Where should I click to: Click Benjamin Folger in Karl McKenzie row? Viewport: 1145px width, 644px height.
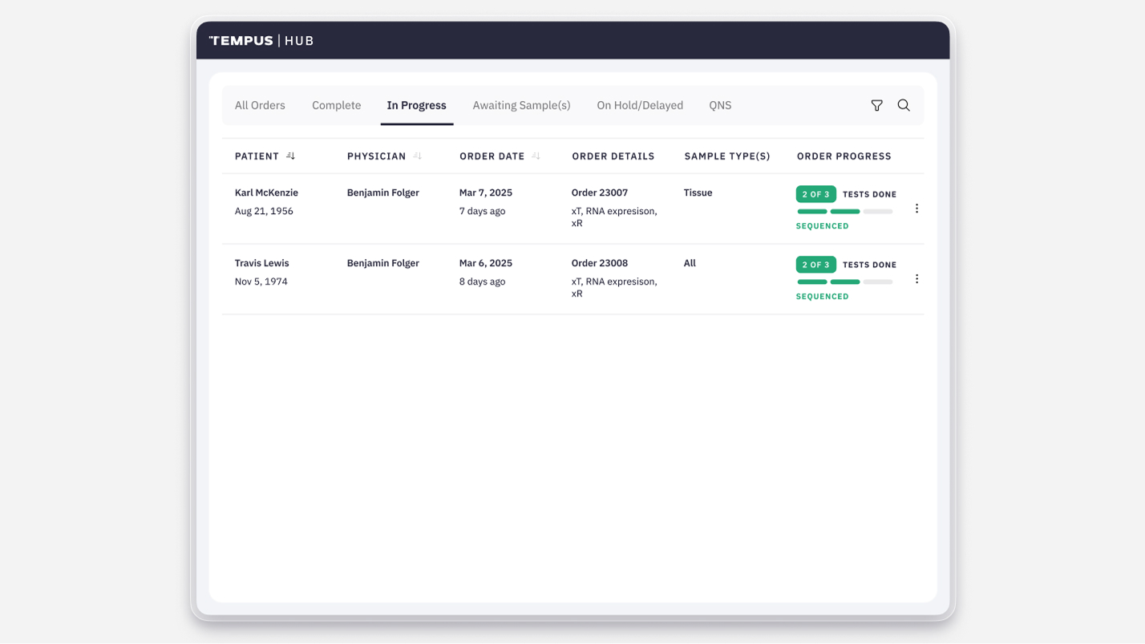click(383, 192)
